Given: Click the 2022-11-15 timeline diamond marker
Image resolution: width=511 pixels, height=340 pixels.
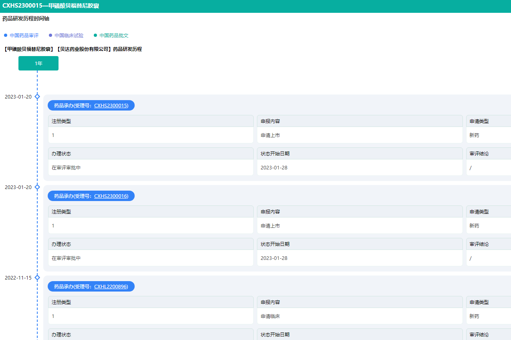Looking at the screenshot, I should pos(37,278).
